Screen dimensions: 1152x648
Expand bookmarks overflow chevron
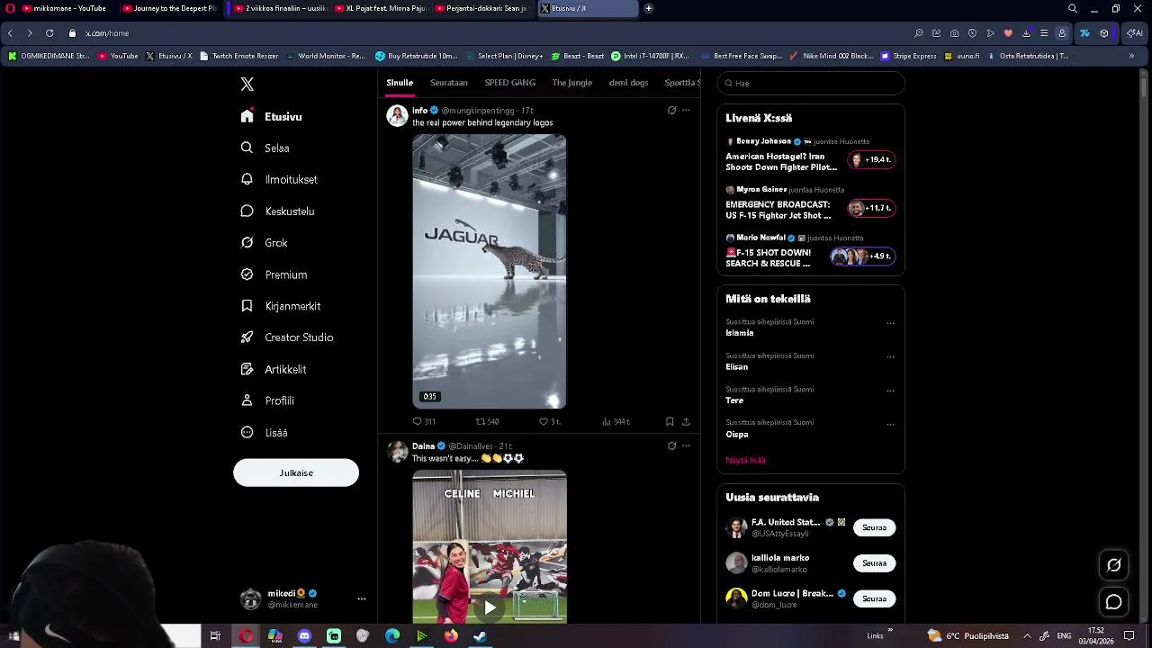(1131, 56)
